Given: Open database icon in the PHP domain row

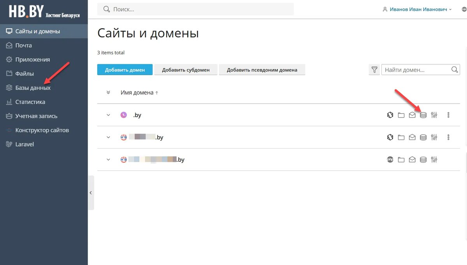Looking at the screenshot, I should pos(423,159).
